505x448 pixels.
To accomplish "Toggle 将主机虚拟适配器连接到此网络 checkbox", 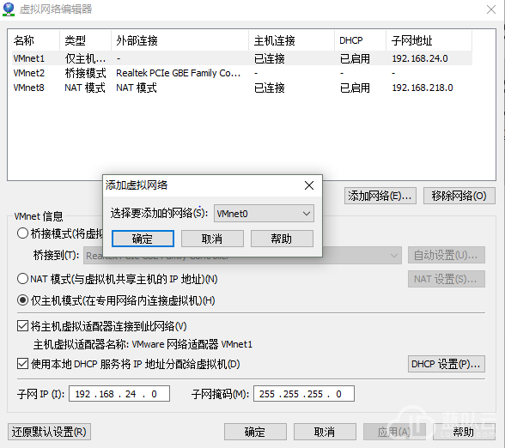I will pyautogui.click(x=22, y=326).
